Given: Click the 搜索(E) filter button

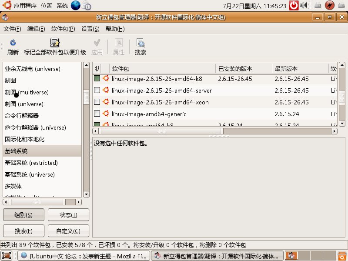Looking at the screenshot, I should [x=23, y=231].
